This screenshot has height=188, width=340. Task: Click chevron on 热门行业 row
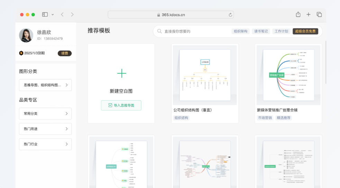[x=66, y=144]
